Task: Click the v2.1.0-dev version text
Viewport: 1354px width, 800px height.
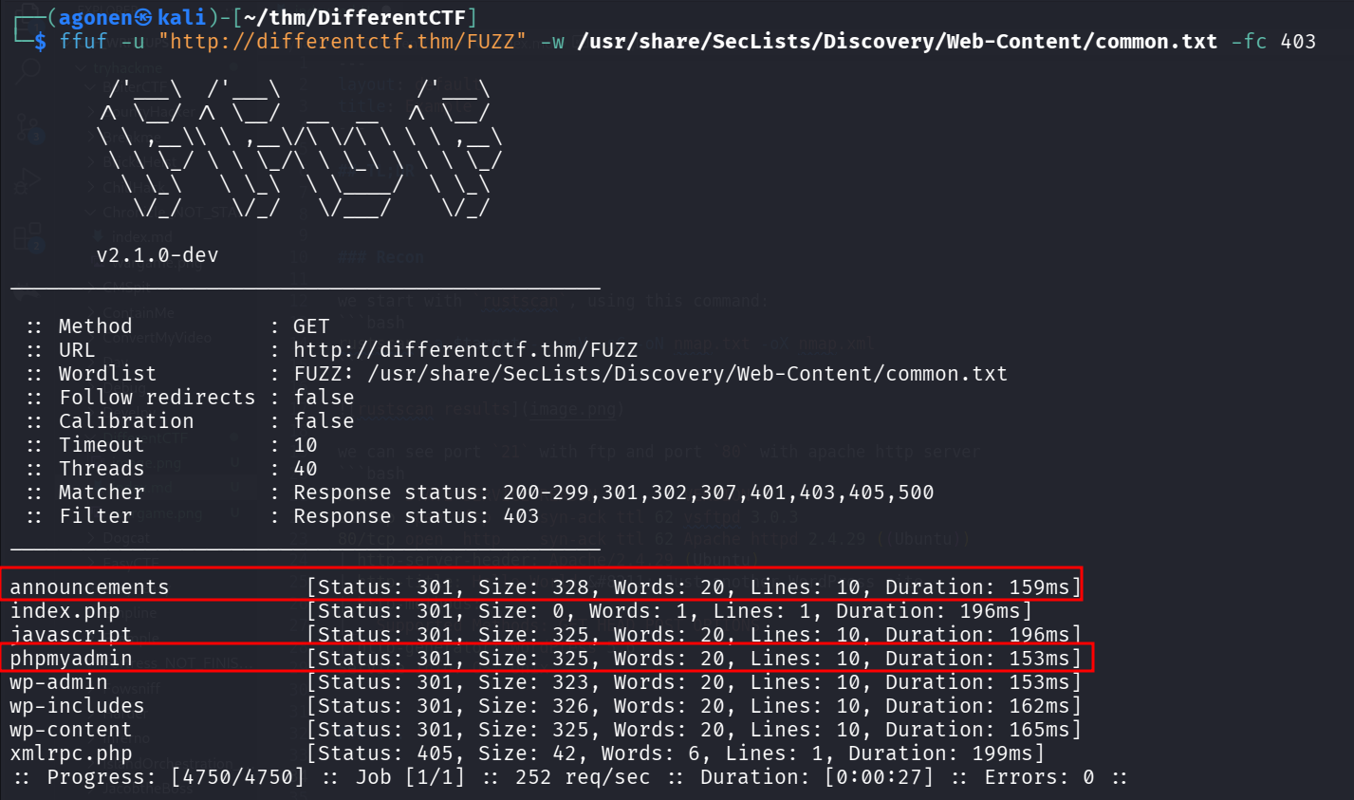Action: [158, 255]
